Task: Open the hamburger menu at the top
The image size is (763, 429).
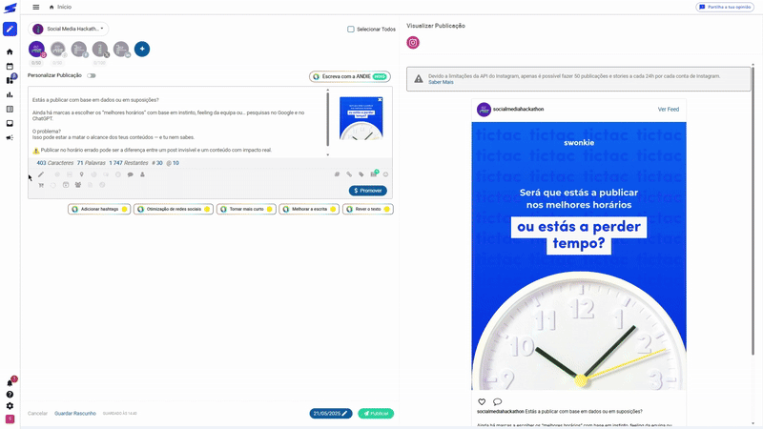Action: [x=36, y=7]
